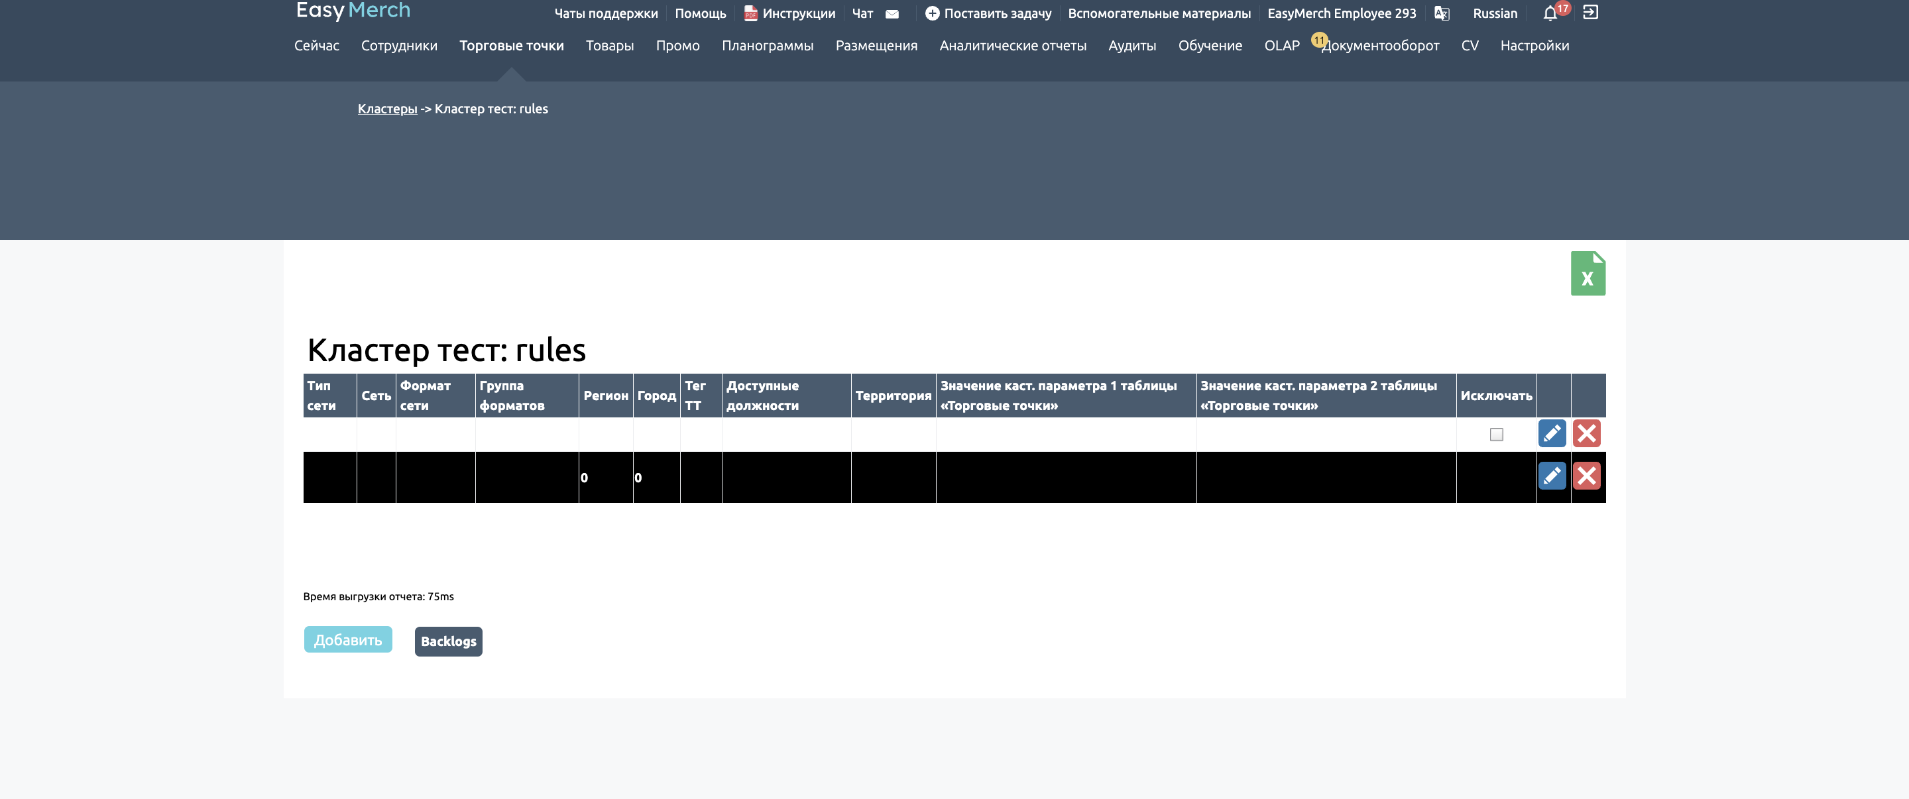
Task: Export table to Excel file icon
Action: 1588,273
